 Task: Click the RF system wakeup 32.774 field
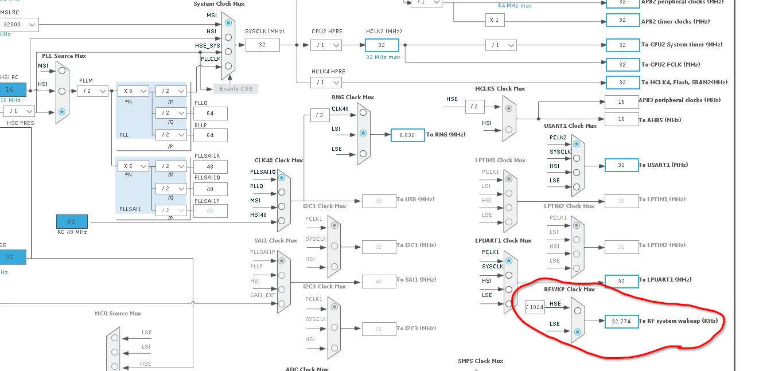pos(622,322)
